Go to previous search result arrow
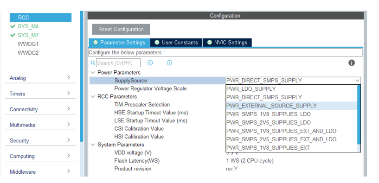Screen dimensions: 379x183 point(150,63)
